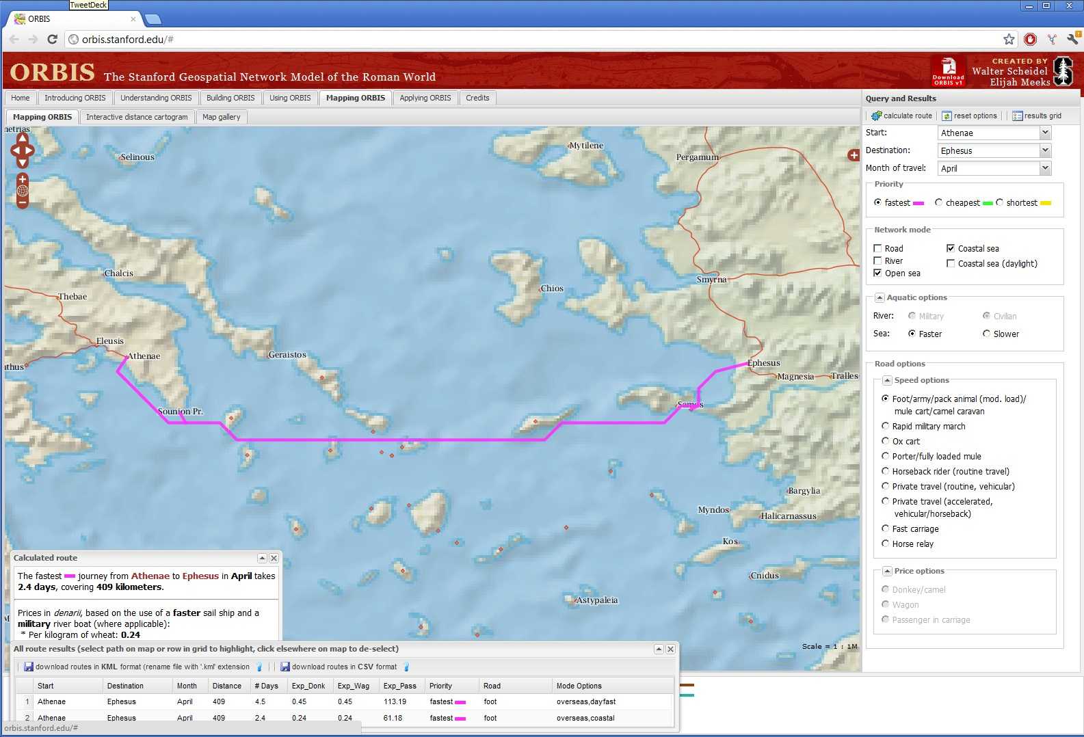Close the All route results panel
Image resolution: width=1084 pixels, height=737 pixels.
[671, 649]
